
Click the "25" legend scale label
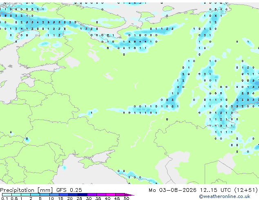pyautogui.click(x=79, y=198)
